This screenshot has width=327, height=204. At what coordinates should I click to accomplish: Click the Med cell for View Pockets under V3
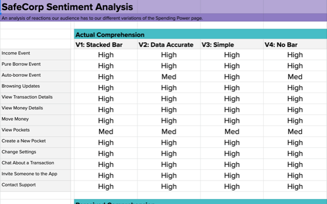tap(232, 132)
